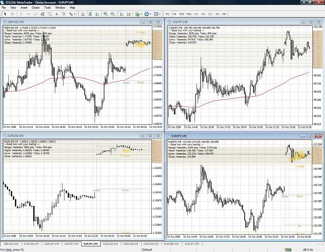Switch to the EURGBP,M5 bottom tab
Image resolution: width=325 pixels, height=252 pixels.
[171, 244]
